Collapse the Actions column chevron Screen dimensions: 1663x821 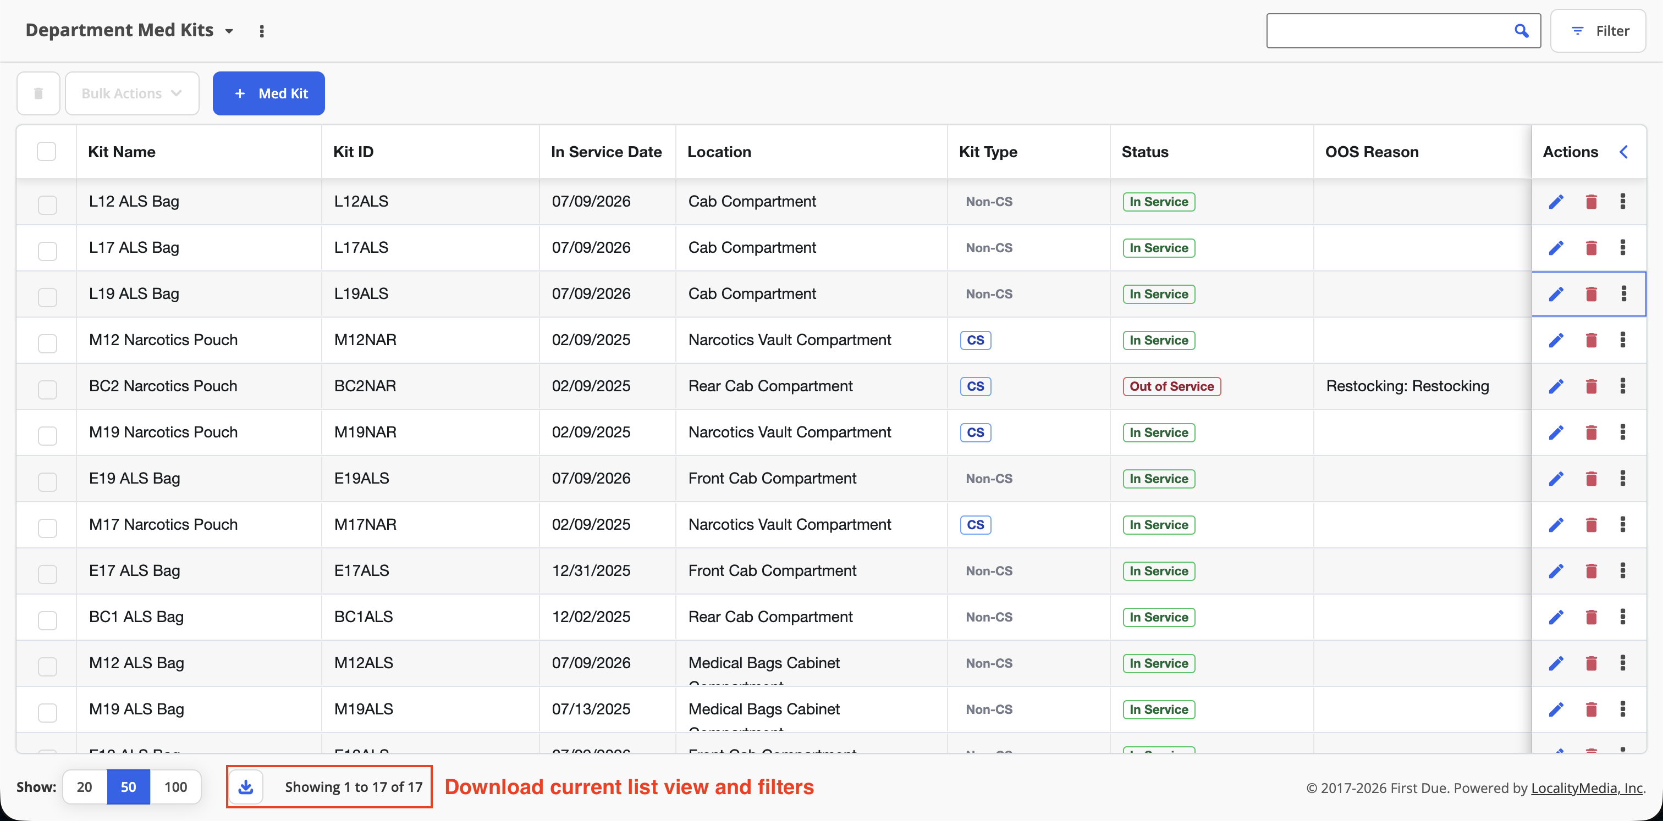click(1623, 152)
